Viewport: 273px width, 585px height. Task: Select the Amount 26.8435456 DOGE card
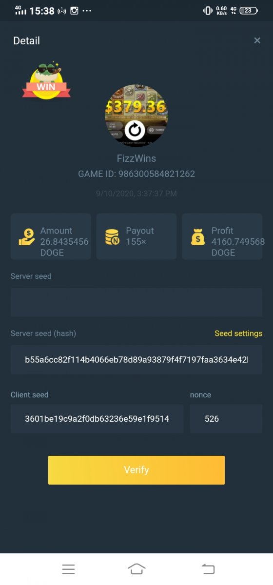tap(51, 236)
